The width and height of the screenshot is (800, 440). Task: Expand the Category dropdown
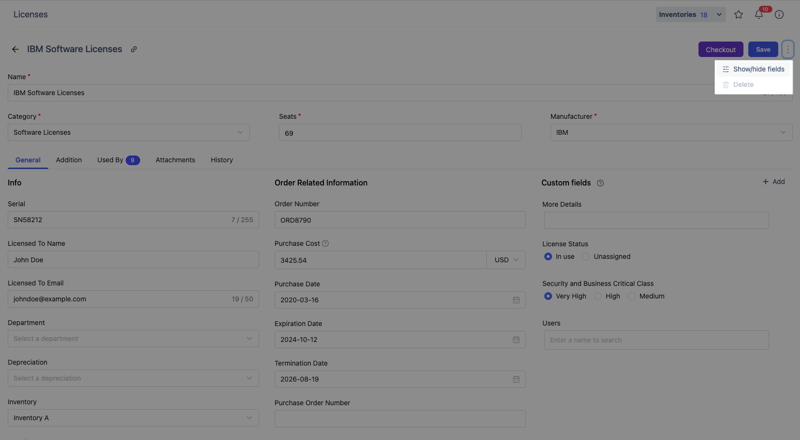[129, 132]
